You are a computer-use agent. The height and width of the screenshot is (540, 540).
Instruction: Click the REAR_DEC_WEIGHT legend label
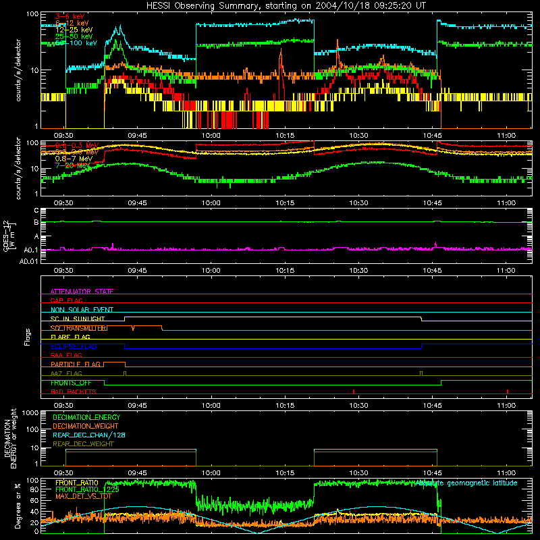83,444
